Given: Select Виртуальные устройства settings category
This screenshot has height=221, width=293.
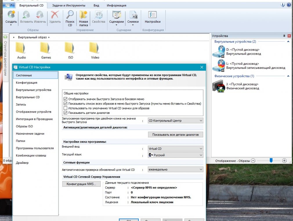Looking at the screenshot, I should (36, 90).
